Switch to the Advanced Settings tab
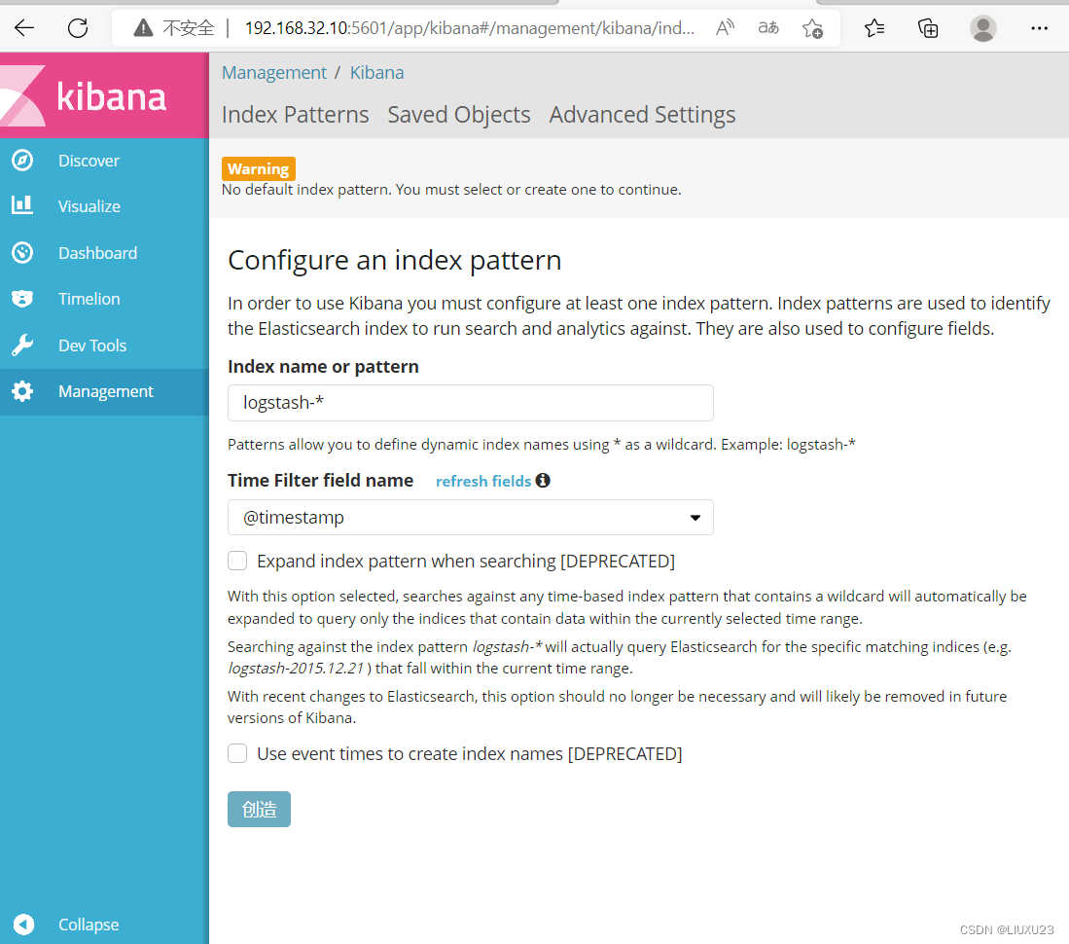 point(642,115)
